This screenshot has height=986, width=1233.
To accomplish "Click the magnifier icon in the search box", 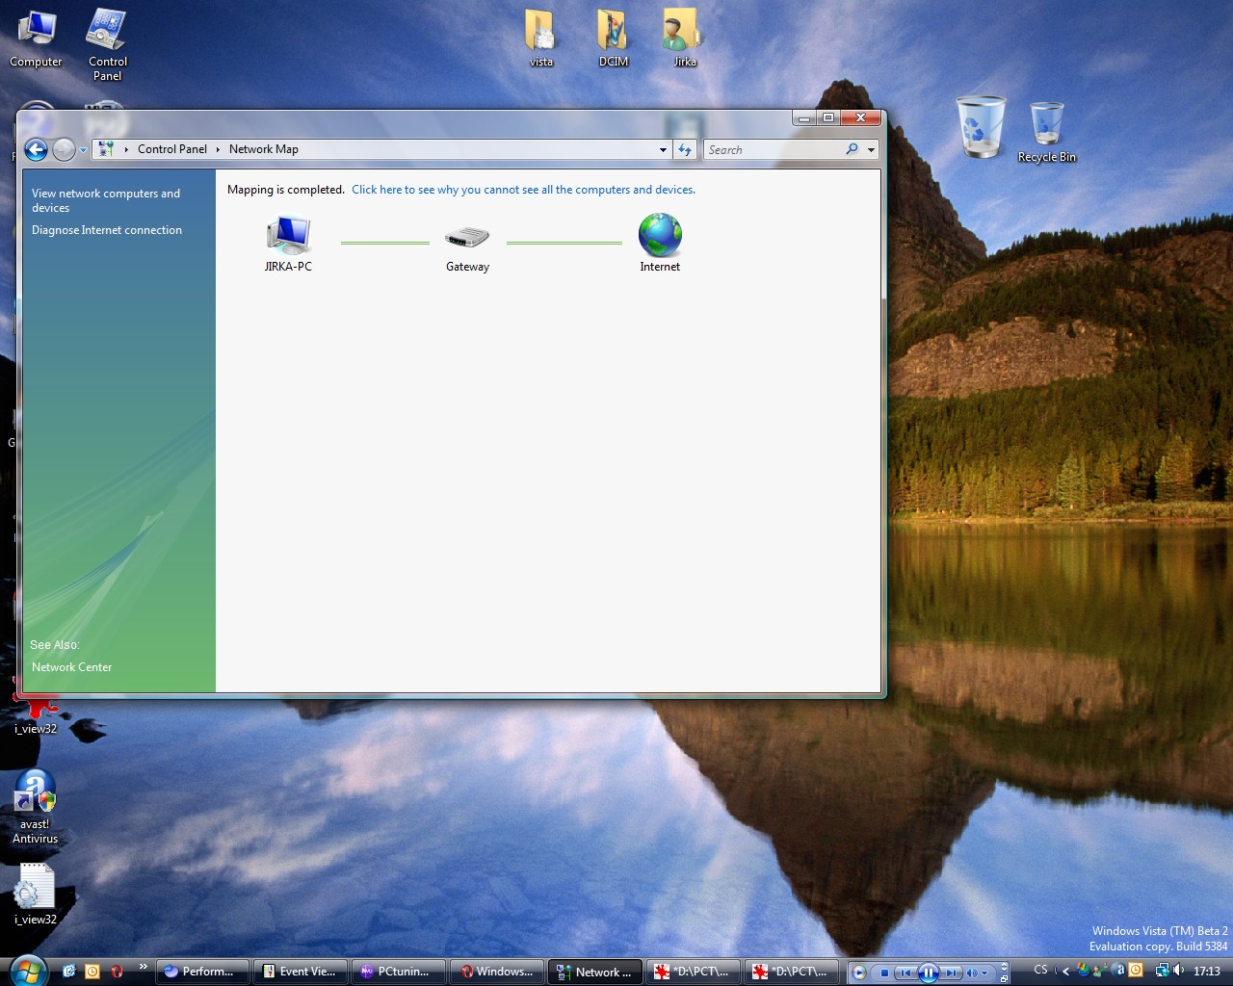I will tap(852, 149).
